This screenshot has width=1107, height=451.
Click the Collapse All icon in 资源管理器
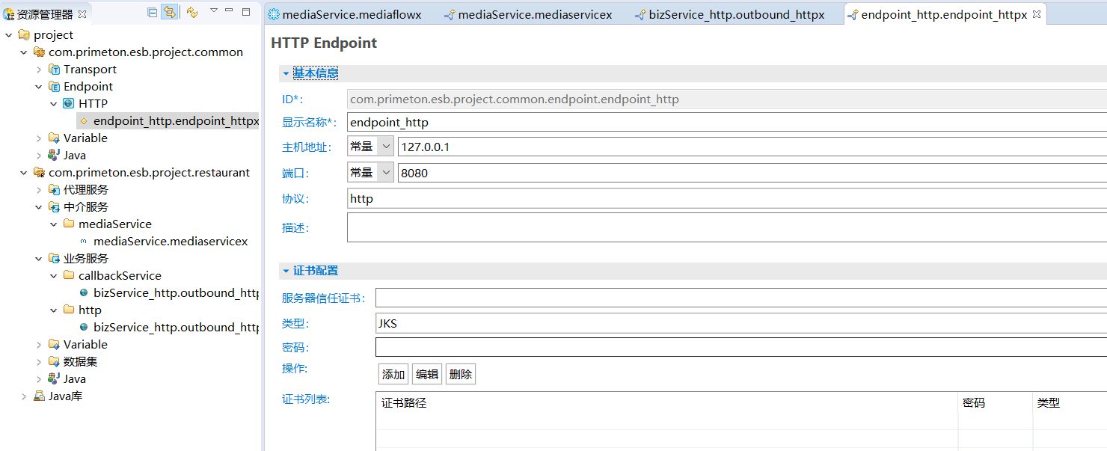tap(153, 12)
